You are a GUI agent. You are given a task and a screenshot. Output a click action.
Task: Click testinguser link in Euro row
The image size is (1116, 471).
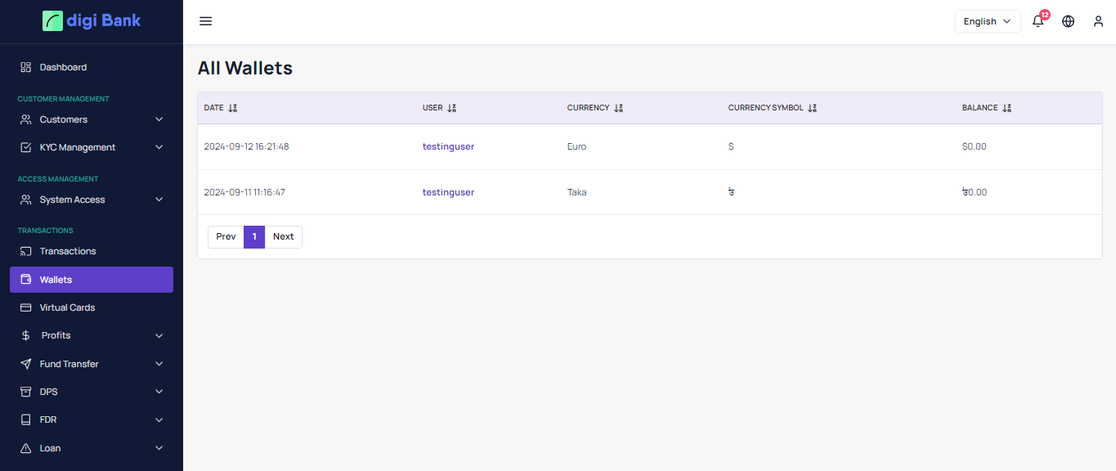tap(448, 146)
